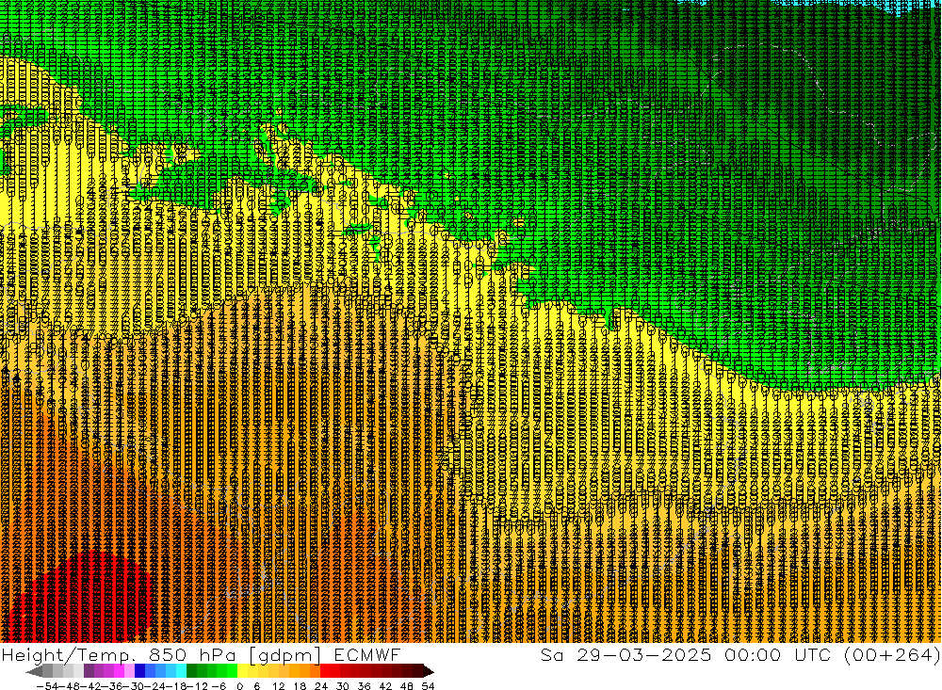This screenshot has height=690, width=942.
Task: Click the '54' legend label
Action: pyautogui.click(x=428, y=686)
